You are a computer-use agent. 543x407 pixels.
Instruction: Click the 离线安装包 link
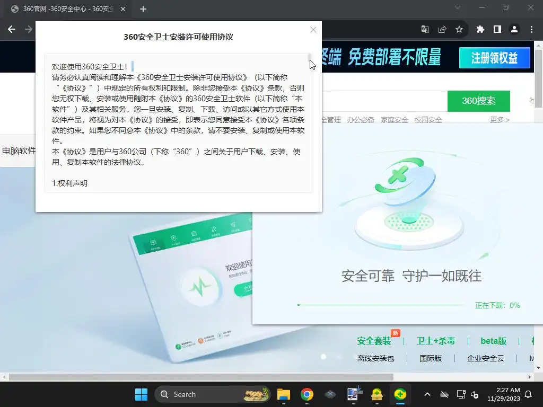pos(376,358)
